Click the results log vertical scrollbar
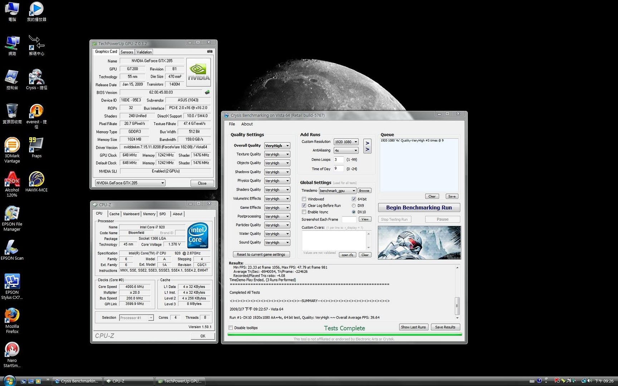618x386 pixels. click(x=457, y=292)
